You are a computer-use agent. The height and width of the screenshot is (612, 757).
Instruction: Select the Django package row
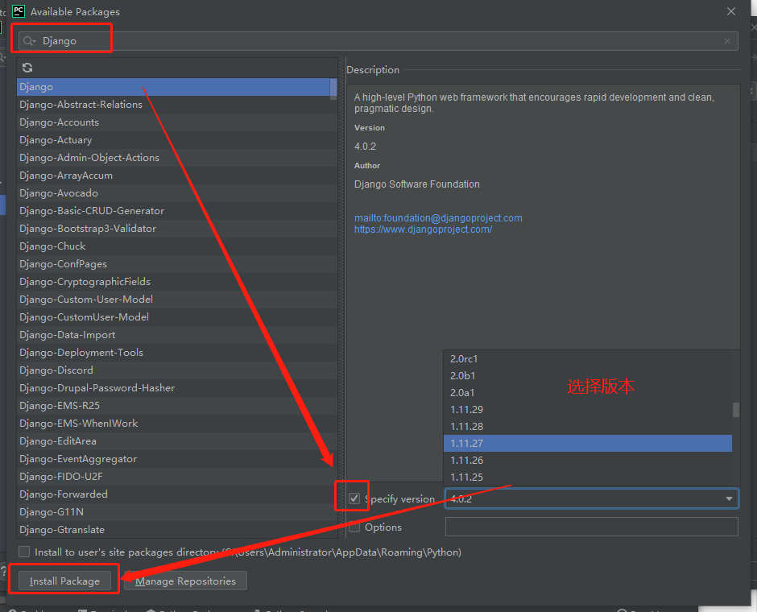point(174,87)
